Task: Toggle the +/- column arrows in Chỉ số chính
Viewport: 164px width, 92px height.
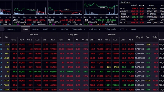Action: pyautogui.click(x=142, y=6)
